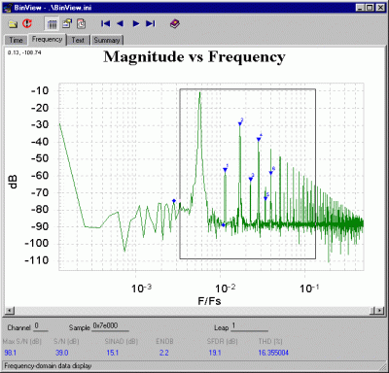Viewport: 389px width, 373px height.
Task: Click the cursor coordinates readout 0.13, -100.74
Action: tap(24, 52)
